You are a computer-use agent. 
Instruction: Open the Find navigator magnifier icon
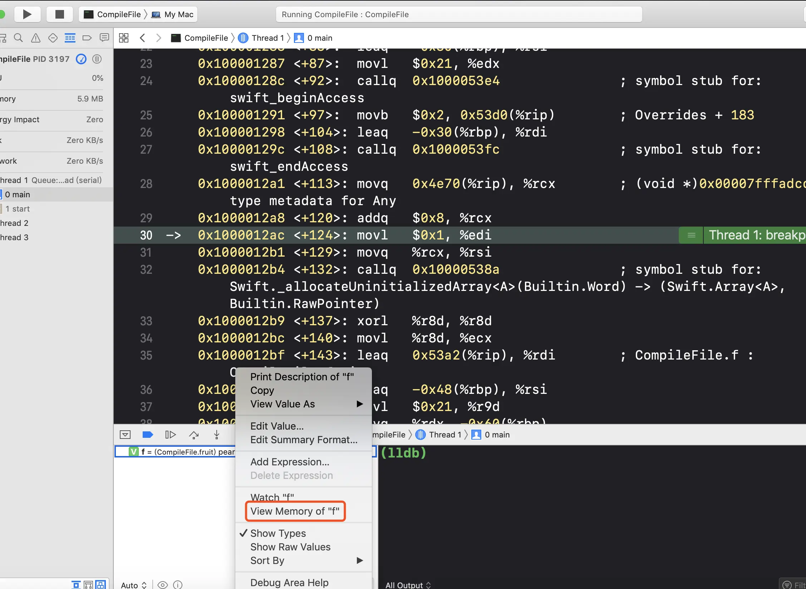pyautogui.click(x=18, y=38)
